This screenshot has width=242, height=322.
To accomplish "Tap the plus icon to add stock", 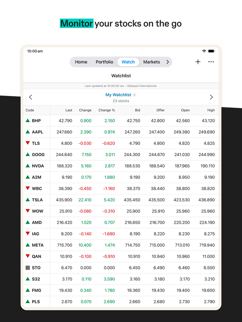I will tap(198, 62).
